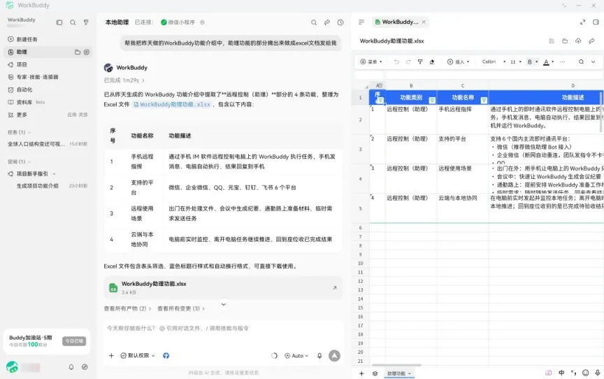604x379 pixels.
Task: Click the 今日已领 button in Buddy加油站 card
Action: click(x=74, y=341)
